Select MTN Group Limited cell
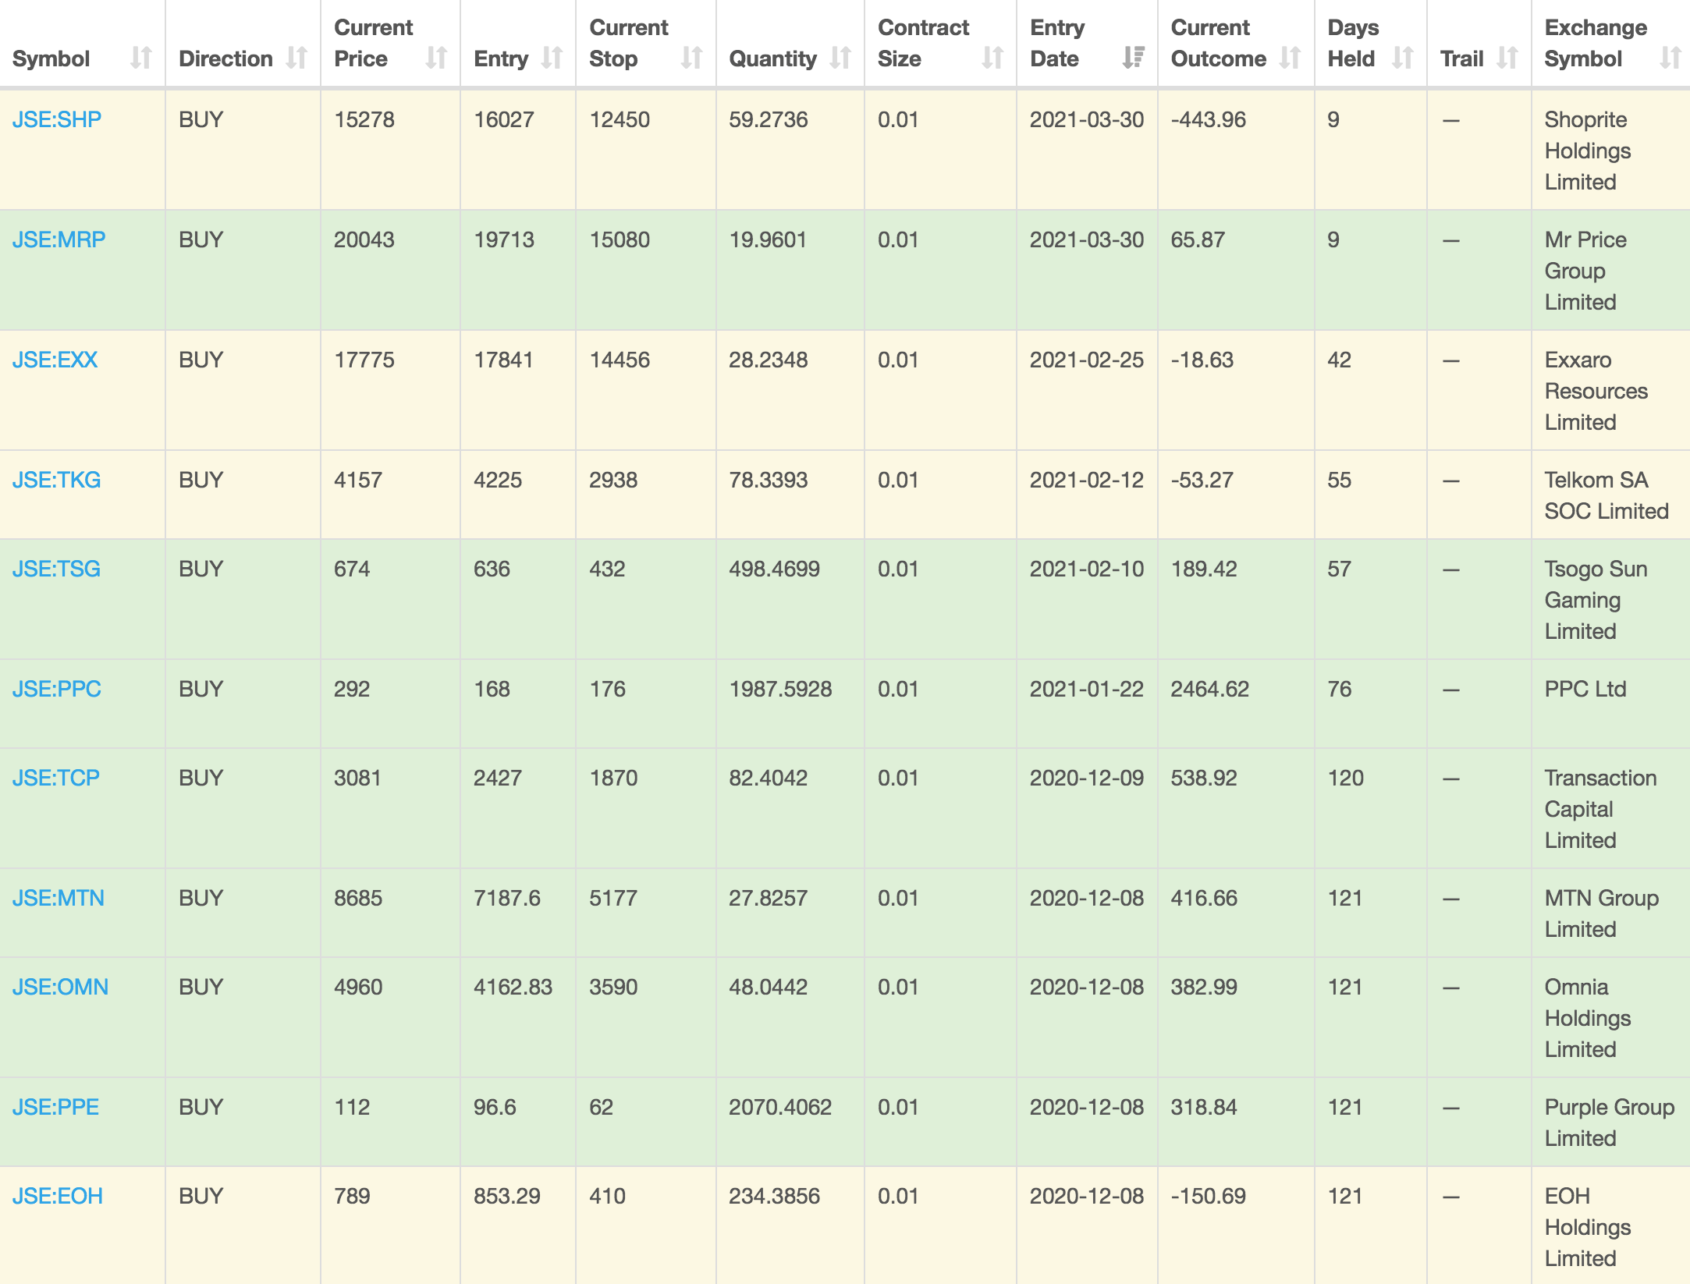Viewport: 1690px width, 1284px height. click(x=1610, y=913)
